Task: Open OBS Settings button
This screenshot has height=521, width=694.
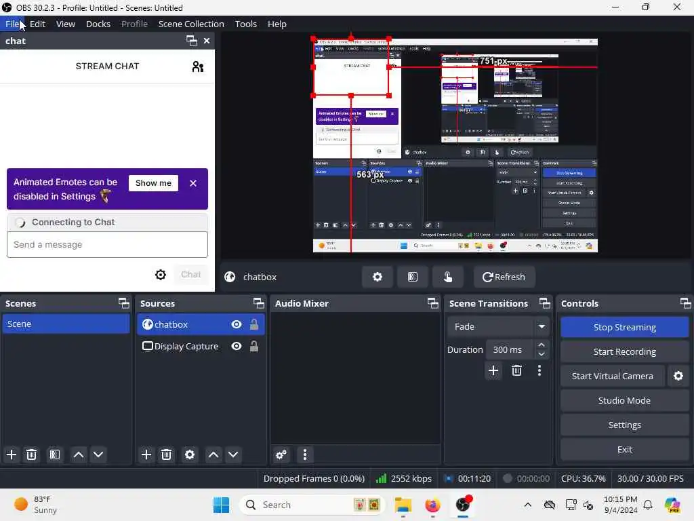Action: click(x=624, y=425)
